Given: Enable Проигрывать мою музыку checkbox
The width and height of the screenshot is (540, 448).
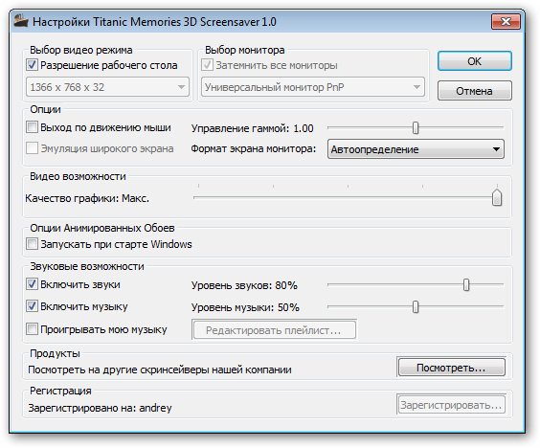Looking at the screenshot, I should coord(32,329).
